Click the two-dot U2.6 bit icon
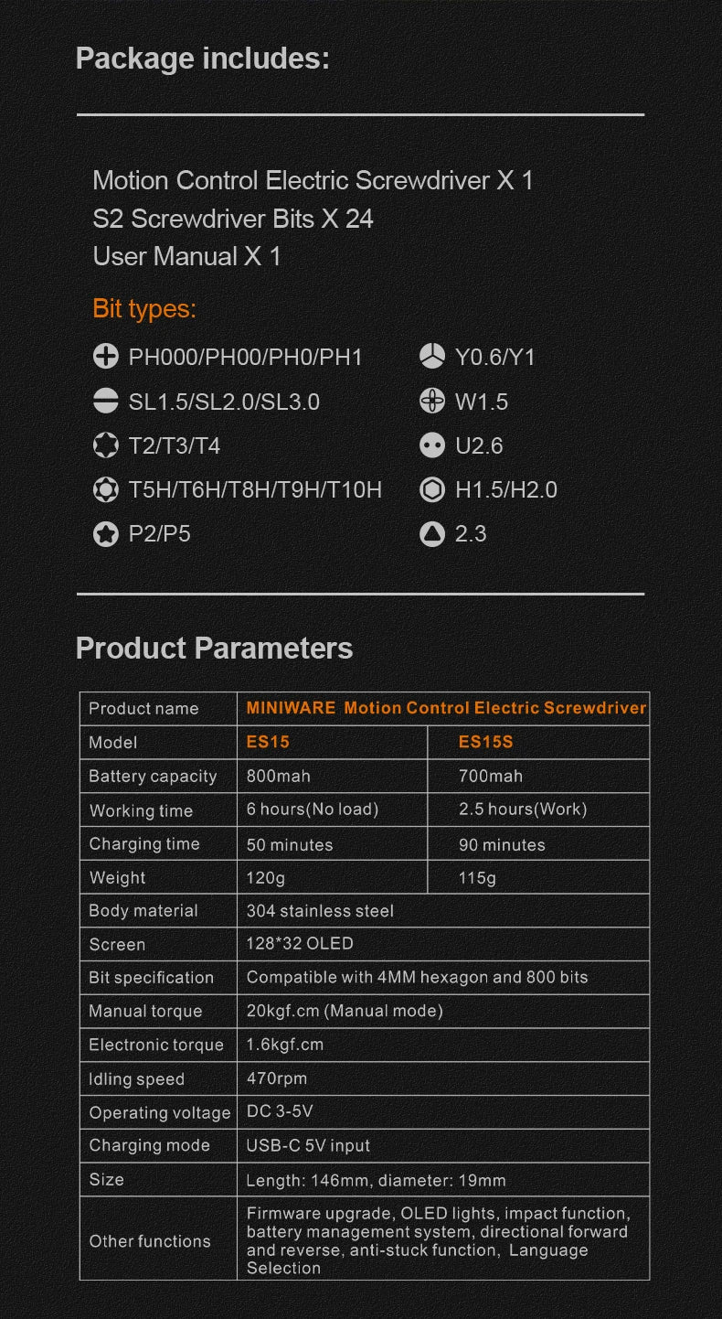 point(432,445)
